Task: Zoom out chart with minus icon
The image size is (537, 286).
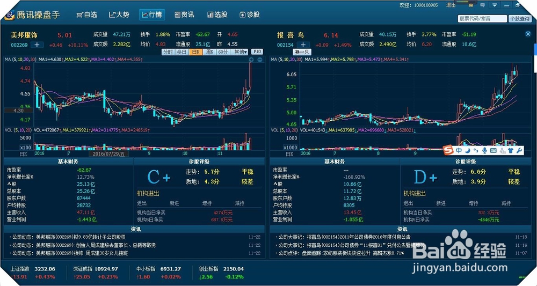Action: pos(259,60)
